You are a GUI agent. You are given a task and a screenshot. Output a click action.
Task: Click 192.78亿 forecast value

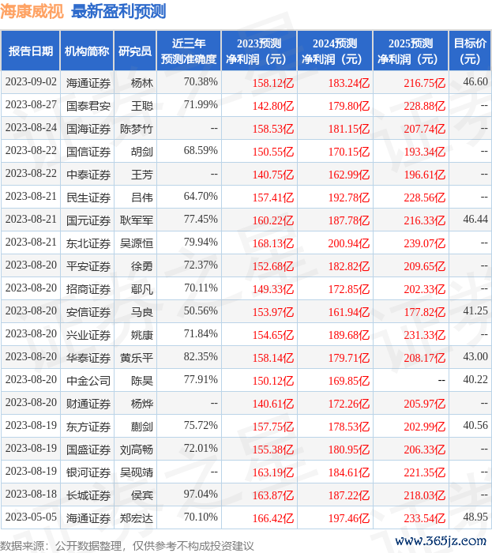pos(349,197)
